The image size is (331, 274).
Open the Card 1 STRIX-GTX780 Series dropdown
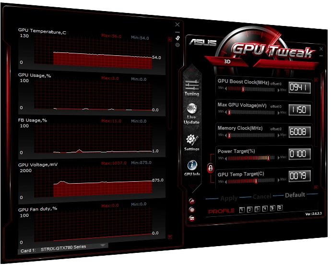pyautogui.click(x=63, y=249)
